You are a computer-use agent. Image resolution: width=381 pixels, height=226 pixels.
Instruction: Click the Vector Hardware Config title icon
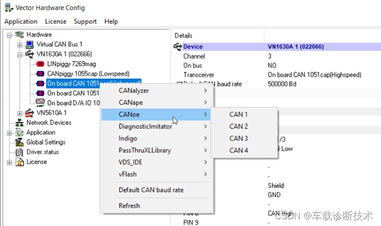click(x=9, y=8)
